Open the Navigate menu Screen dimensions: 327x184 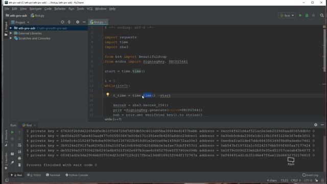pos(35,9)
